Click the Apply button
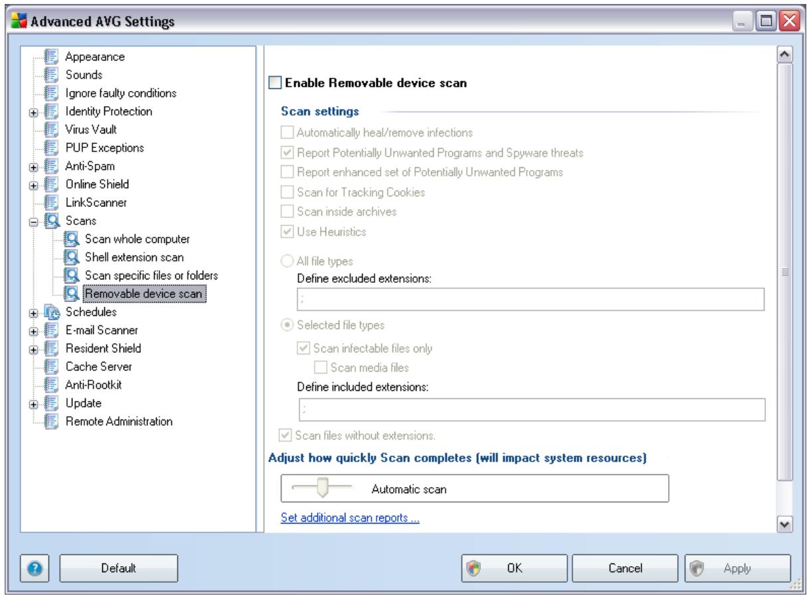The height and width of the screenshot is (596, 807). (737, 567)
